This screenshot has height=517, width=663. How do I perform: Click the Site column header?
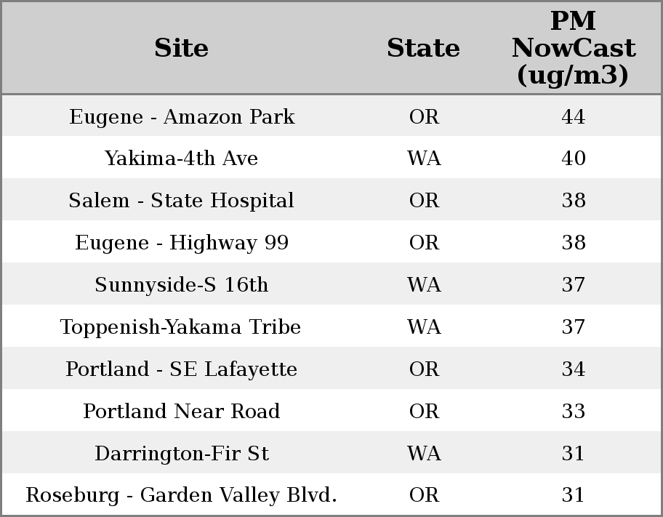(182, 48)
